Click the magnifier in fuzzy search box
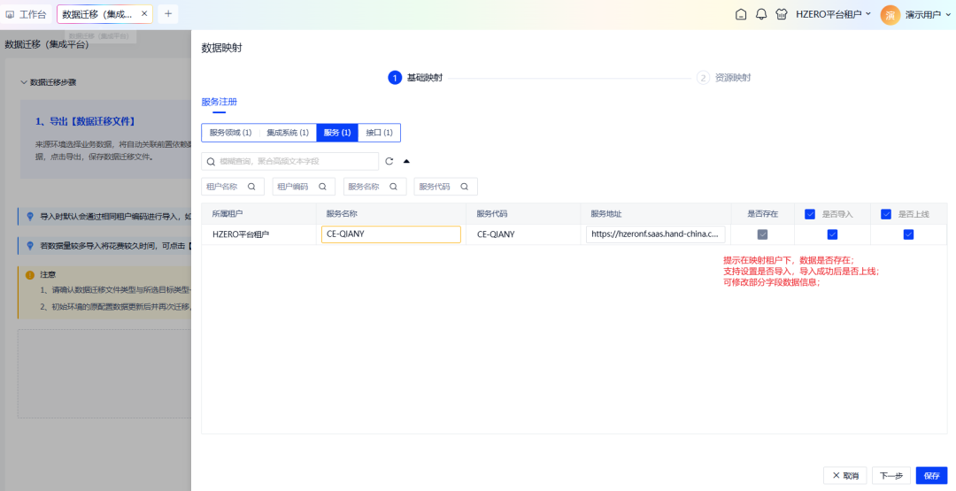 point(211,161)
